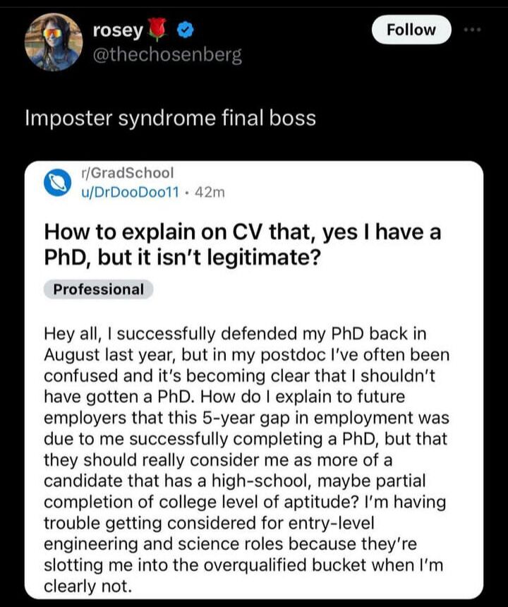The width and height of the screenshot is (508, 607).
Task: Click the blue verified checkmark badge
Action: point(186,30)
